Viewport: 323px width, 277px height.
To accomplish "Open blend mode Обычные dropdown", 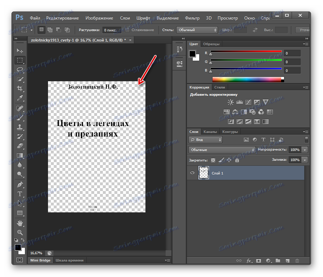I will 222,150.
